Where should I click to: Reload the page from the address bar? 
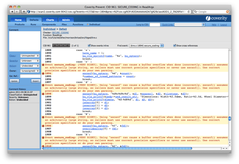pos(188,12)
